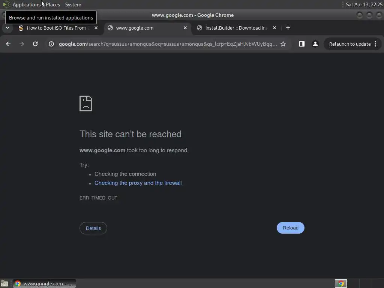Click the address bar URL field

pyautogui.click(x=168, y=44)
